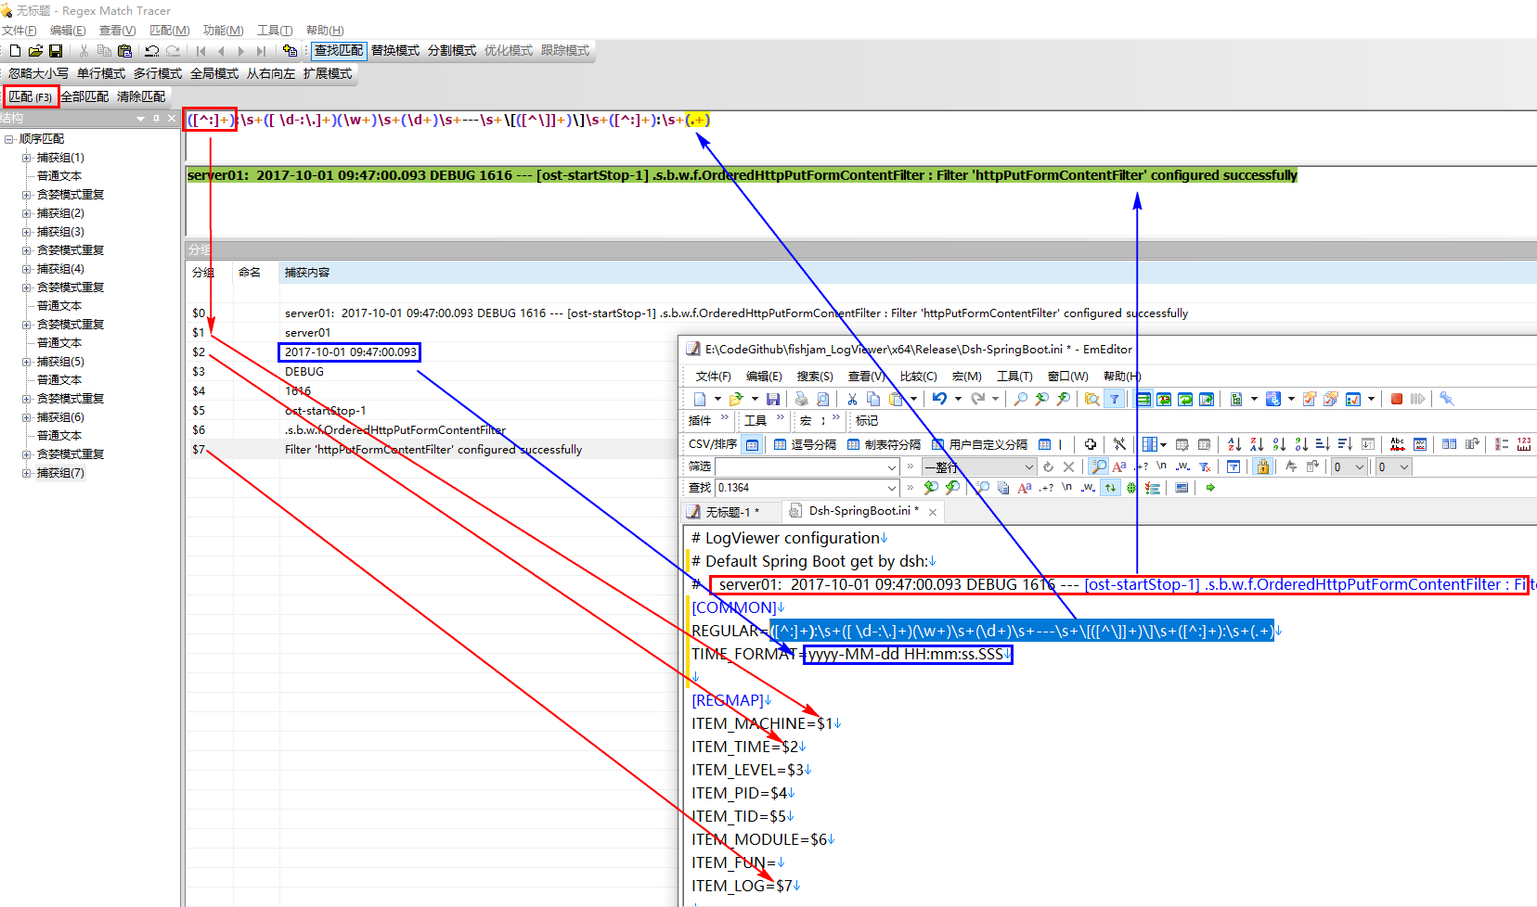The image size is (1537, 907).
Task: Collapse 顺序匹配 root tree node
Action: (x=8, y=139)
